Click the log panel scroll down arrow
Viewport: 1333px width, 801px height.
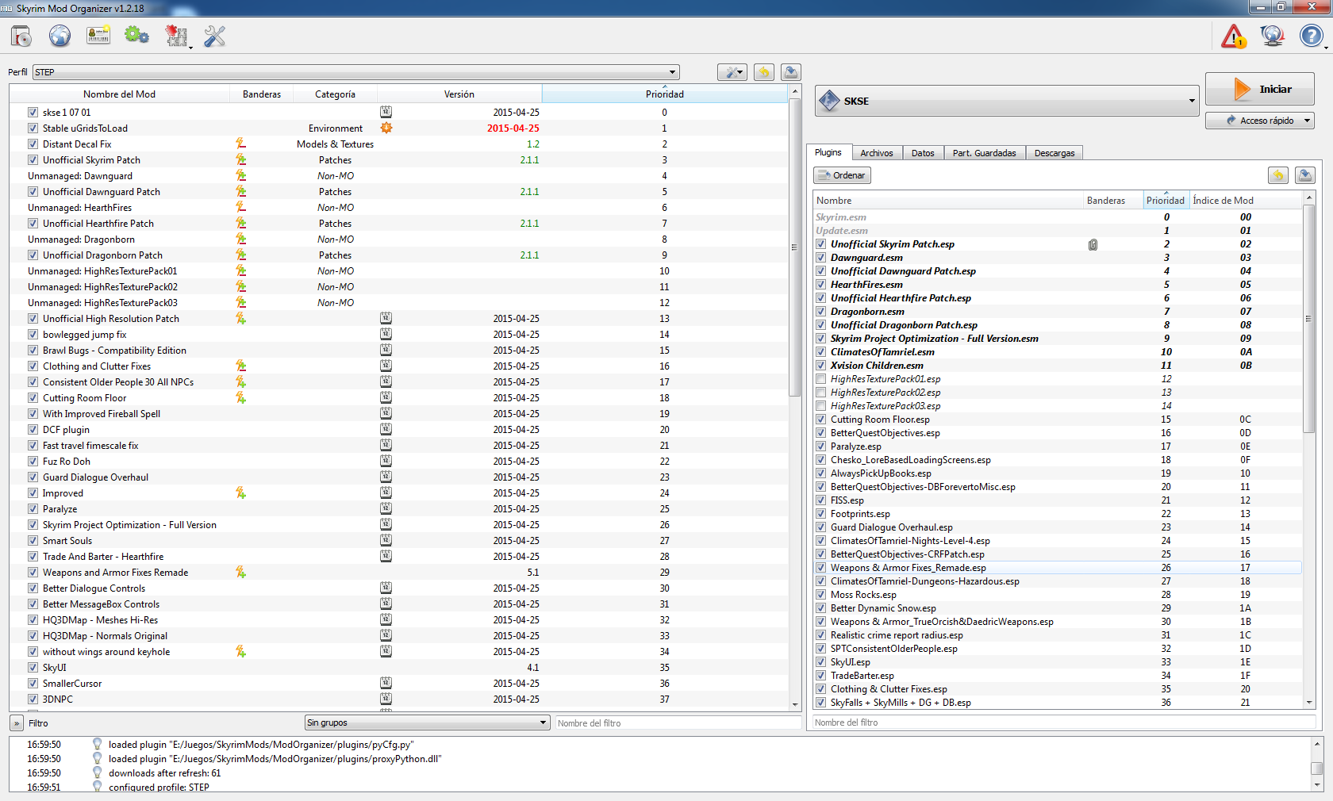(x=1317, y=785)
